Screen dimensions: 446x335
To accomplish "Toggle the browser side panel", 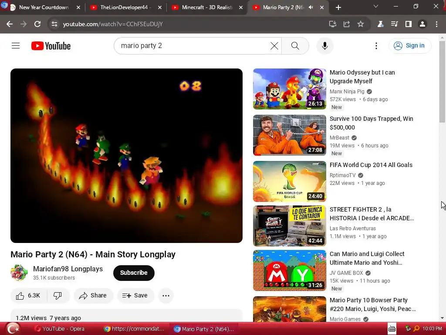I will (x=409, y=24).
